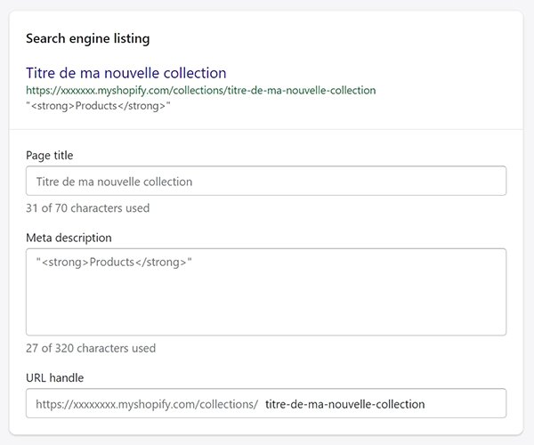Click the Search engine listing heading
The width and height of the screenshot is (534, 445).
tap(88, 38)
